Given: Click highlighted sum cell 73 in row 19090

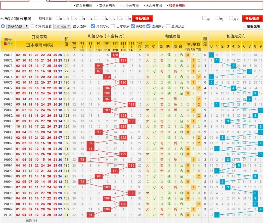Looking at the screenshot, I should tap(82, 159).
